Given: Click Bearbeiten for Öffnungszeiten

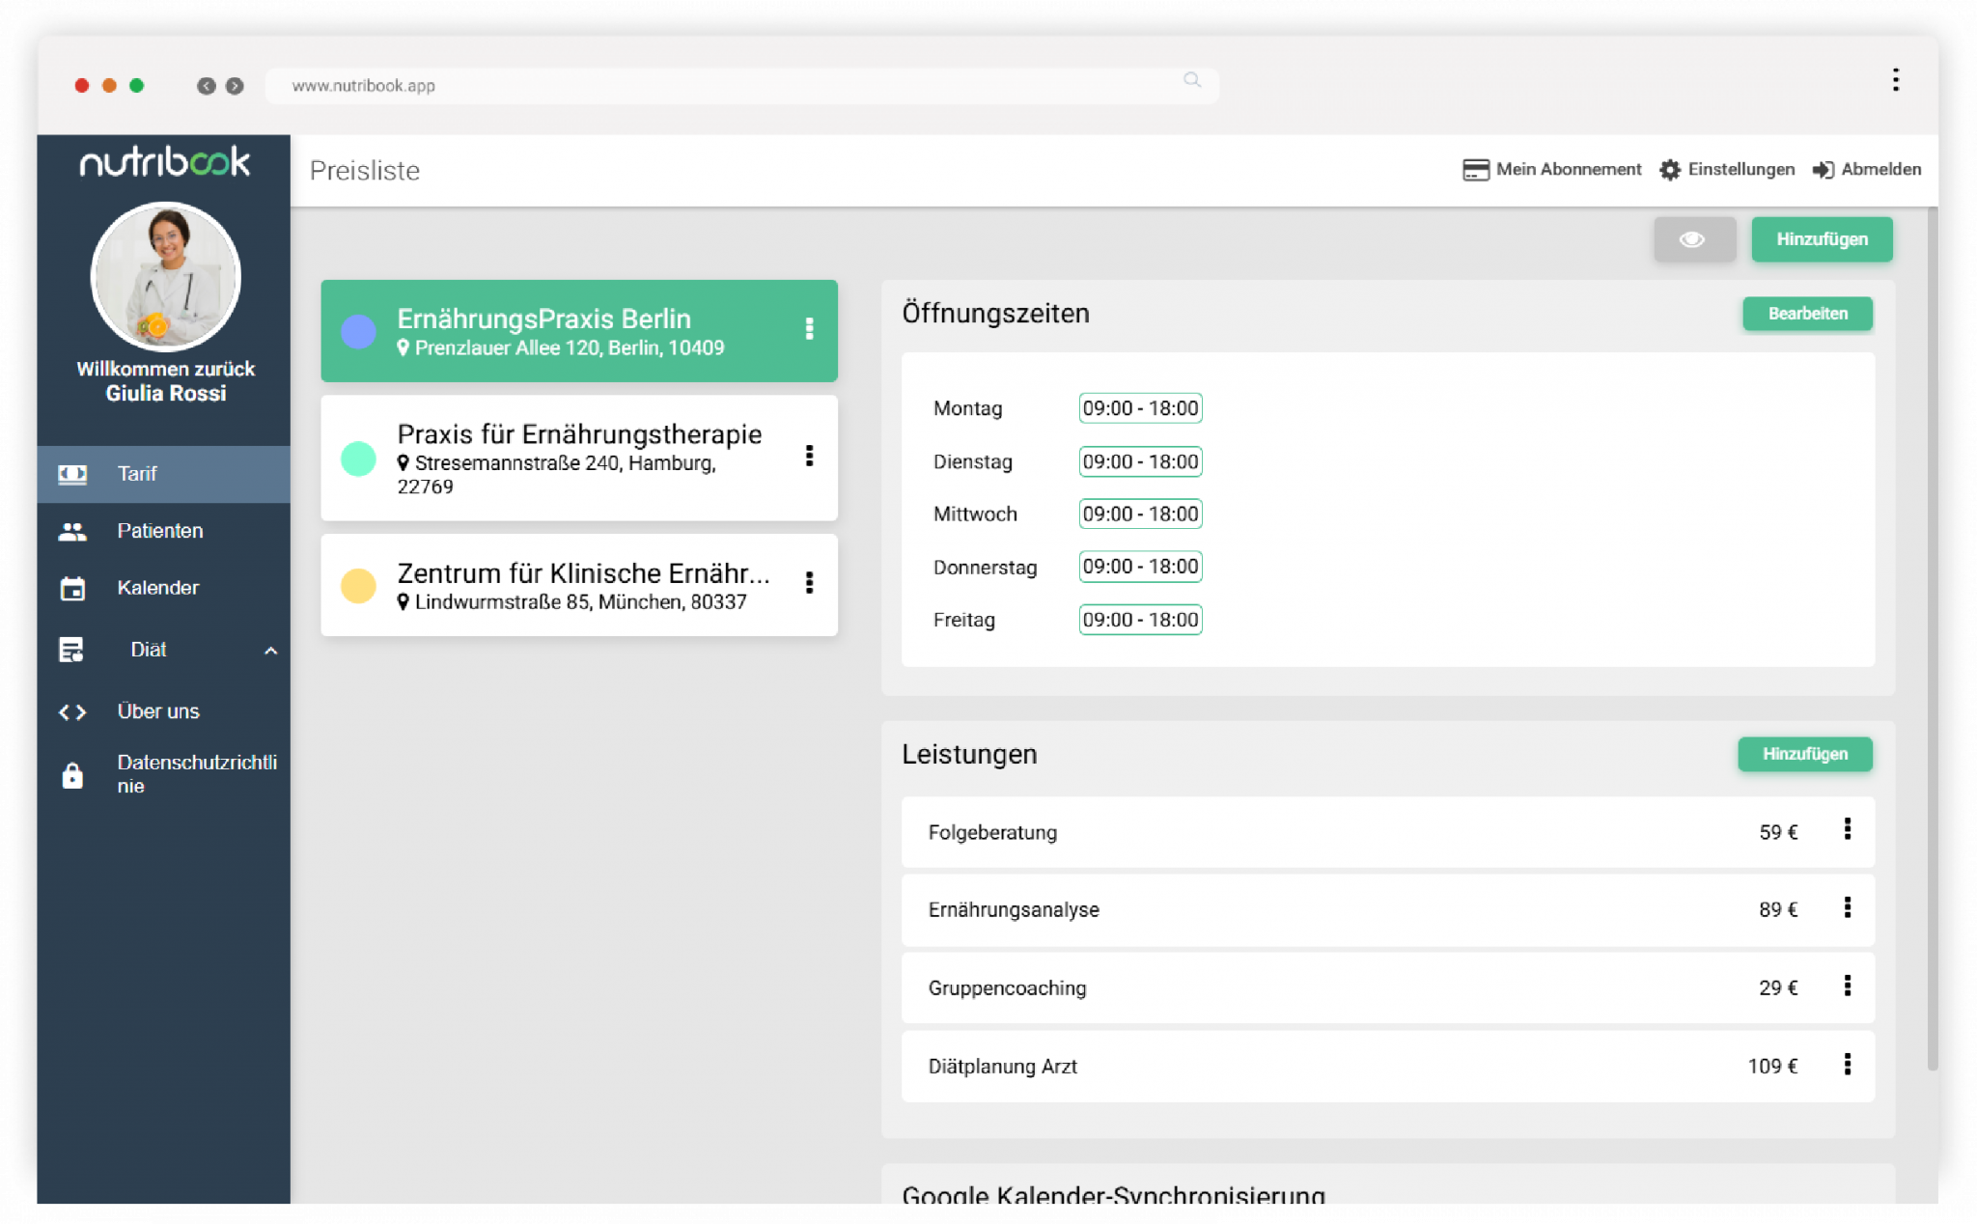Looking at the screenshot, I should 1806,314.
